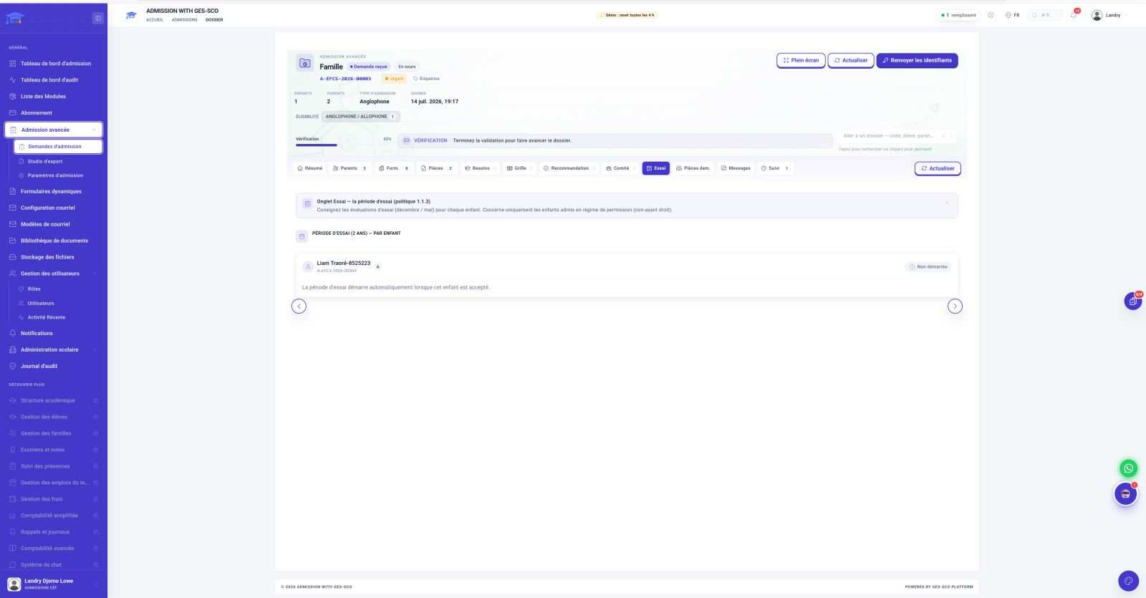The image size is (1146, 598).
Task: Open the notifications bell in header
Action: [1074, 15]
